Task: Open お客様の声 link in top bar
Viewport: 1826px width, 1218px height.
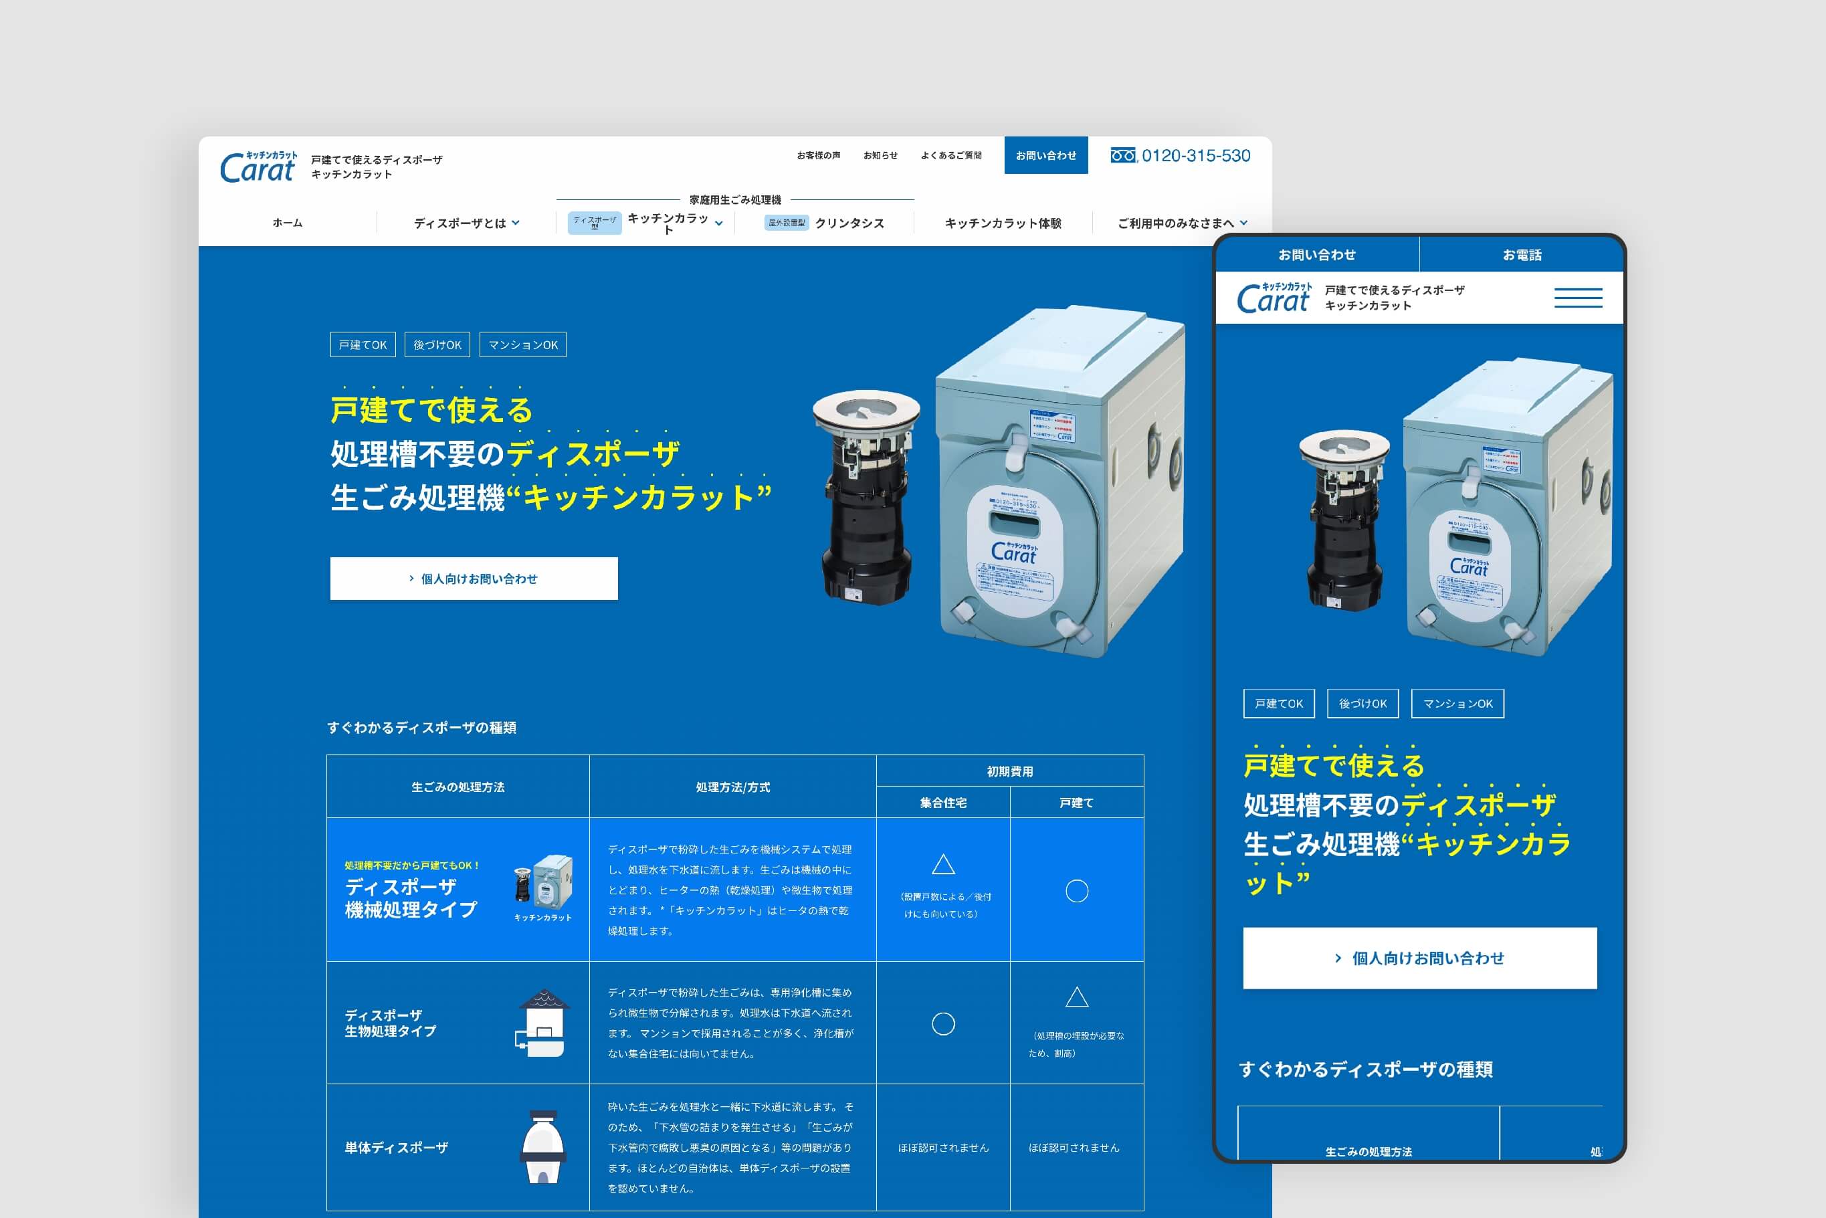Action: tap(818, 155)
